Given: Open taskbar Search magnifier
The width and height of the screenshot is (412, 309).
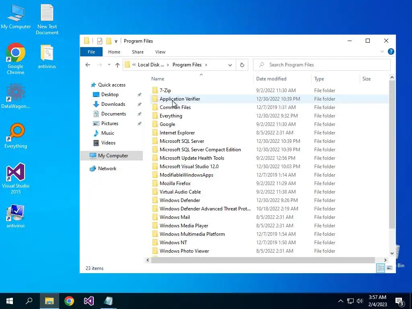Looking at the screenshot, I should click(29, 301).
